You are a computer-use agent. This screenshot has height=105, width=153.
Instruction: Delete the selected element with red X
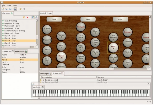tap(28, 17)
